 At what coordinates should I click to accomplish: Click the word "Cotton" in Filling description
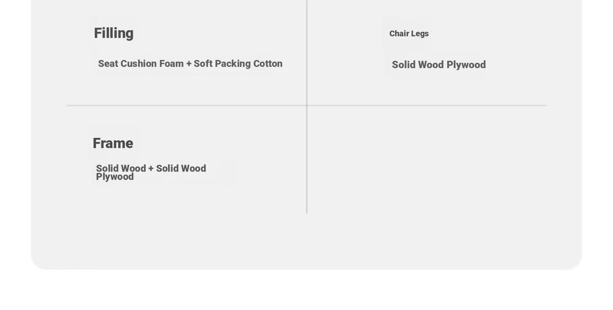268,64
